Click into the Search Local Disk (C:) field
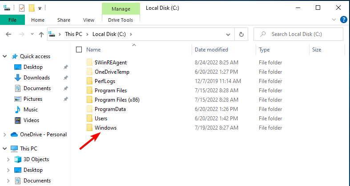 (298, 34)
